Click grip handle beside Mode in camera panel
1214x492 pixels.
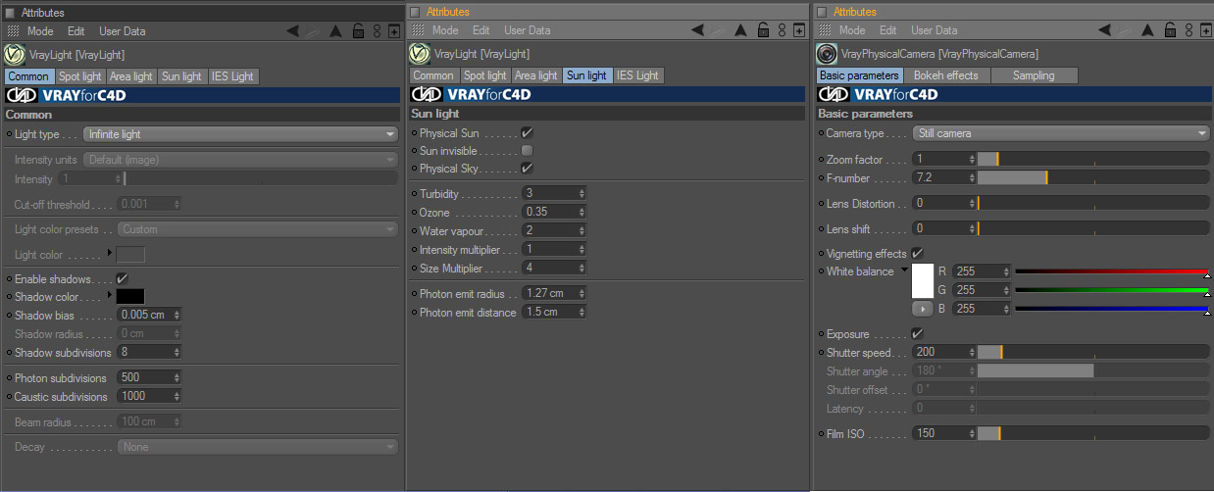824,31
